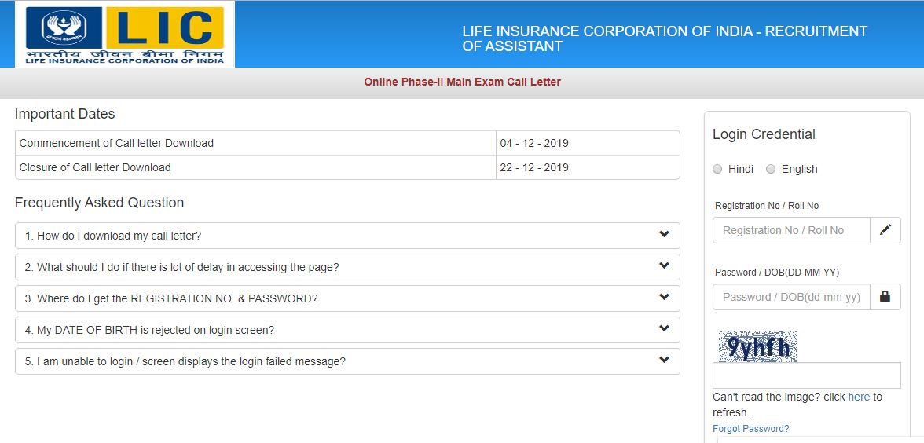The width and height of the screenshot is (924, 443).
Task: Click the captcha text entry box
Action: pos(806,375)
